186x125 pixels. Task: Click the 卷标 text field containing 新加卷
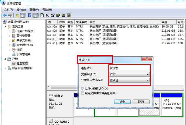coord(129,68)
